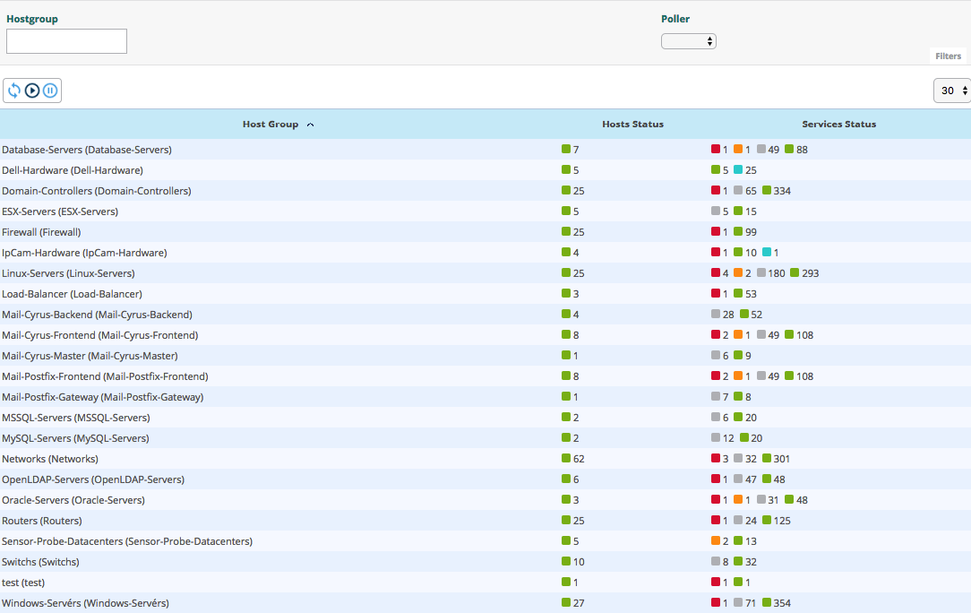Viewport: 971px width, 613px height.
Task: Click the Hostgroup filter input field
Action: tap(66, 41)
